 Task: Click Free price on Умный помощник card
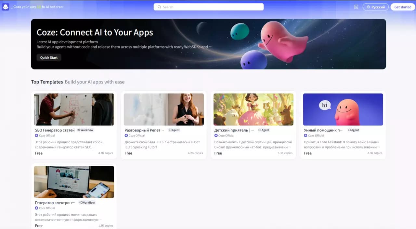(308, 153)
